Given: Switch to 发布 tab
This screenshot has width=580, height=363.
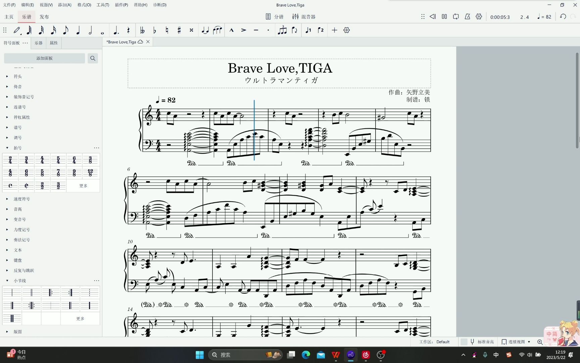Looking at the screenshot, I should point(44,17).
